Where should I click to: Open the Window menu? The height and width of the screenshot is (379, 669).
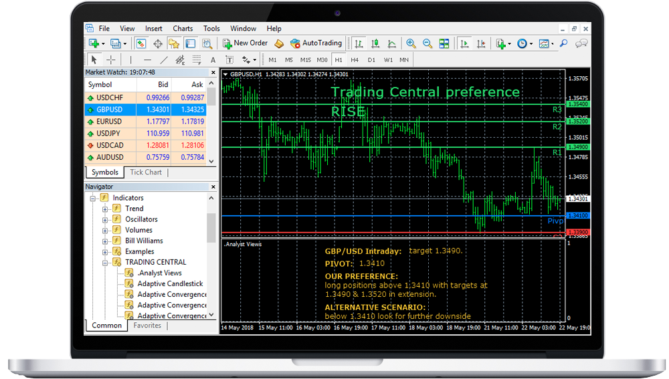(x=244, y=29)
